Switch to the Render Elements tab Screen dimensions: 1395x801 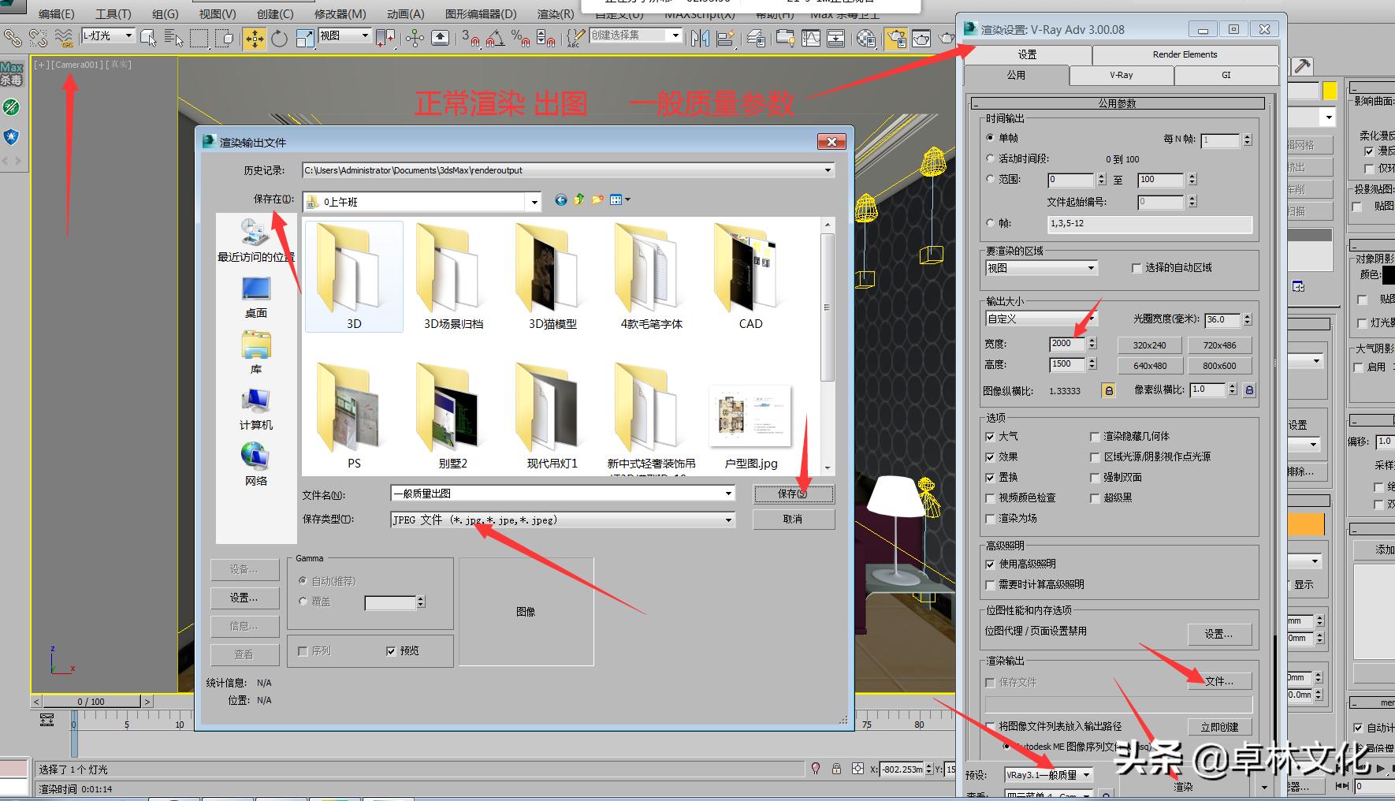point(1185,54)
